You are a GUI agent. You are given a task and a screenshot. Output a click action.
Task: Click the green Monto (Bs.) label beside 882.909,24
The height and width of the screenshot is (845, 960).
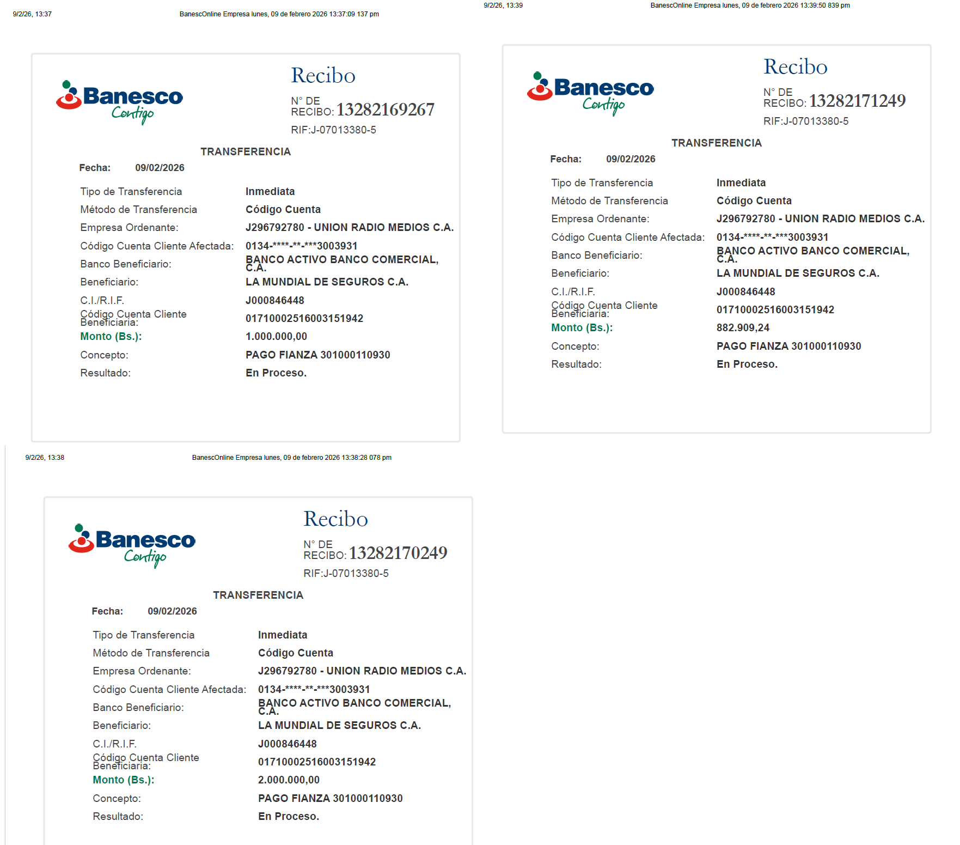point(582,328)
